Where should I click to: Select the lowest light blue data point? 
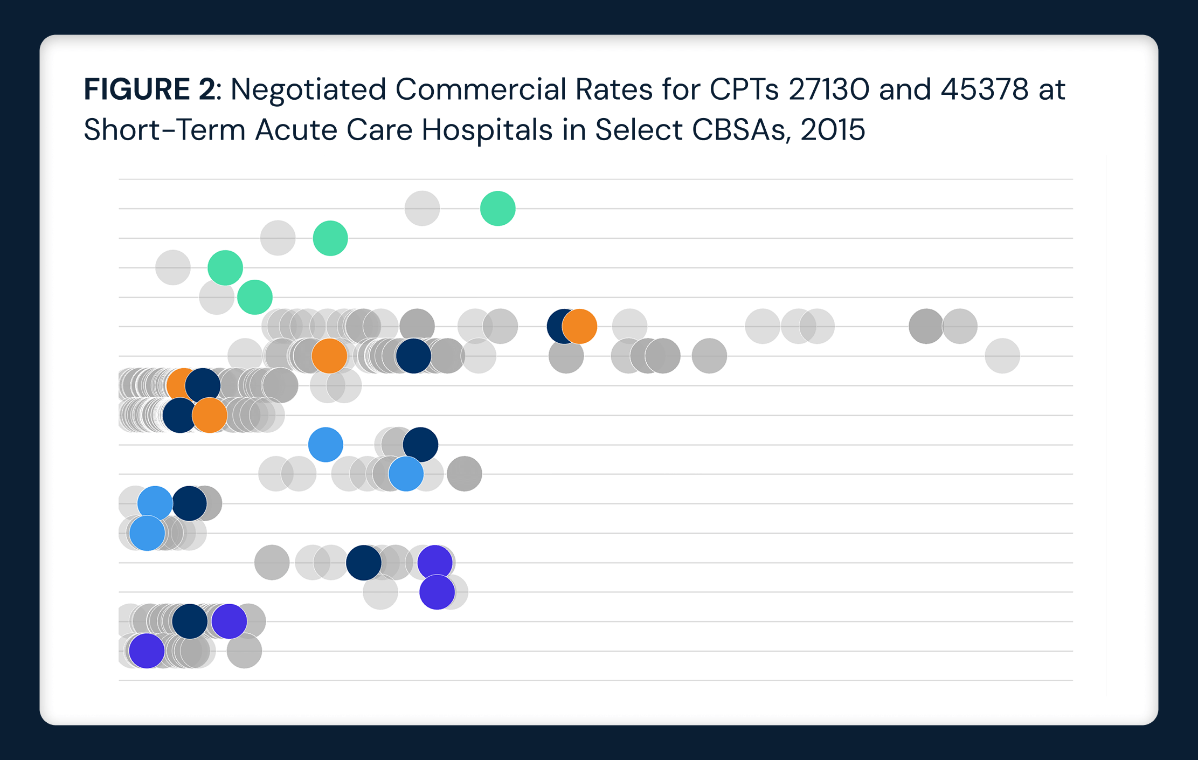pyautogui.click(x=147, y=533)
